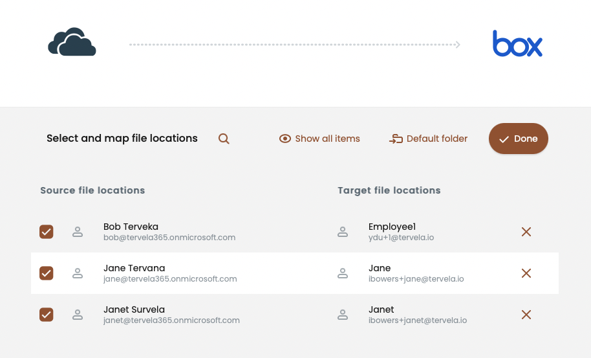Uncheck the Bob Terveka checkbox
Image resolution: width=591 pixels, height=358 pixels.
[47, 232]
